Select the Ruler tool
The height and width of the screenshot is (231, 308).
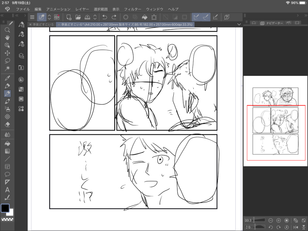[7, 182]
